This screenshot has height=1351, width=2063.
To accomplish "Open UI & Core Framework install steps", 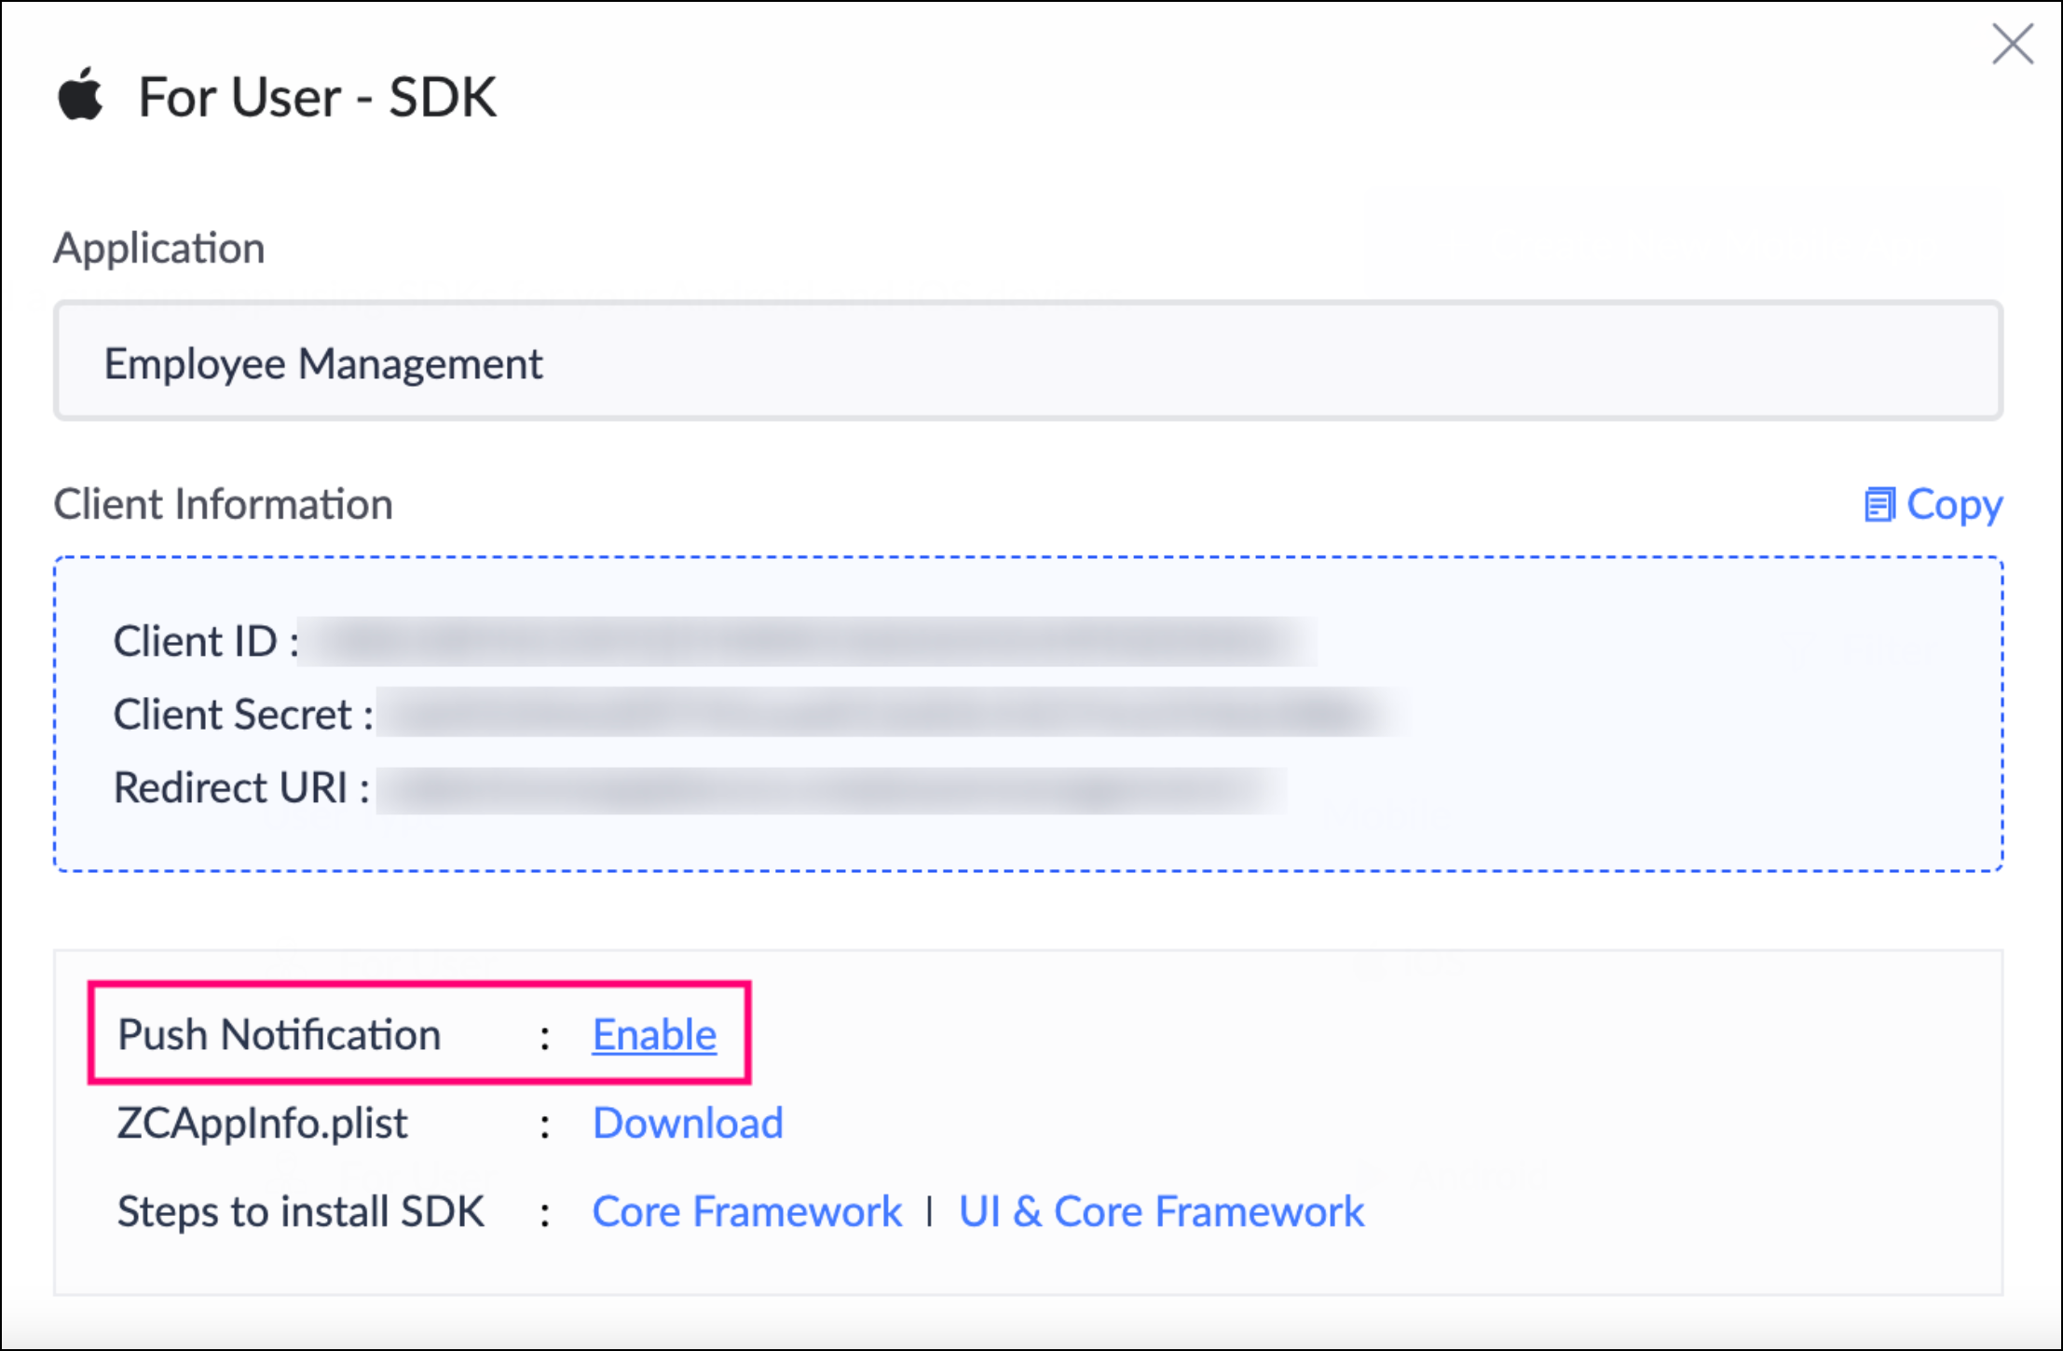I will (x=1161, y=1211).
